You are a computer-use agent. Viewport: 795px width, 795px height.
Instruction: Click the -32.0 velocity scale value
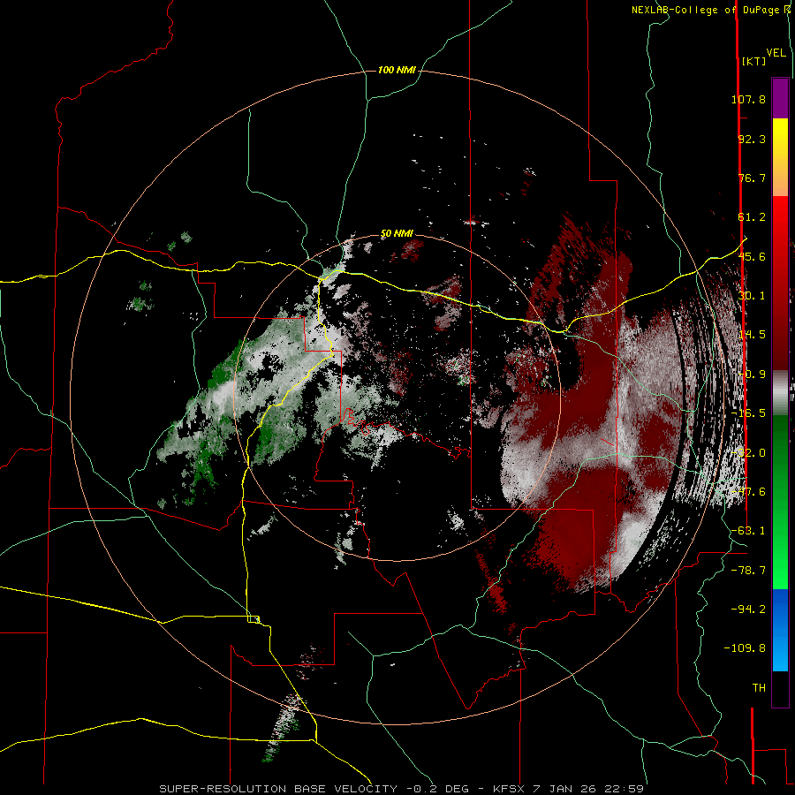point(748,453)
